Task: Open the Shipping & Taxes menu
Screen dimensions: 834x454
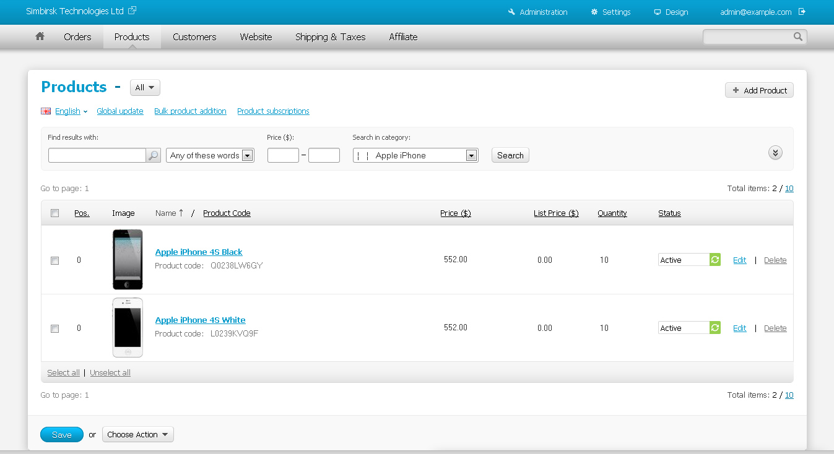Action: coord(331,37)
